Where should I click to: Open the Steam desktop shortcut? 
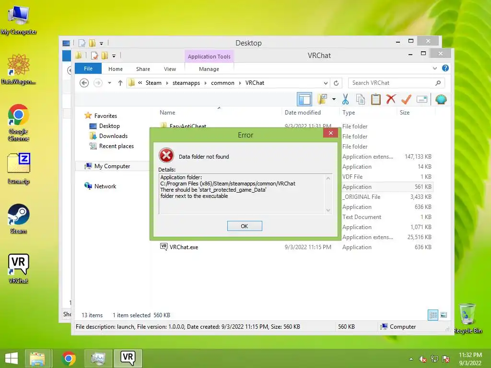pos(18,218)
